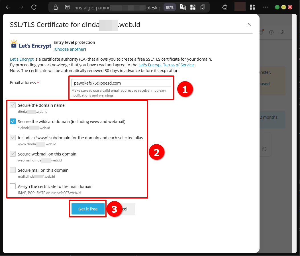Open the browser three-dots menu
Image resolution: width=300 pixels, height=256 pixels.
pos(265,7)
